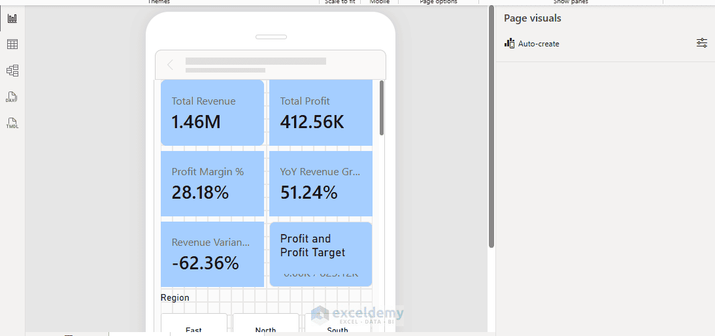Click the phone back arrow
Screen dimensions: 715x336
coord(171,65)
